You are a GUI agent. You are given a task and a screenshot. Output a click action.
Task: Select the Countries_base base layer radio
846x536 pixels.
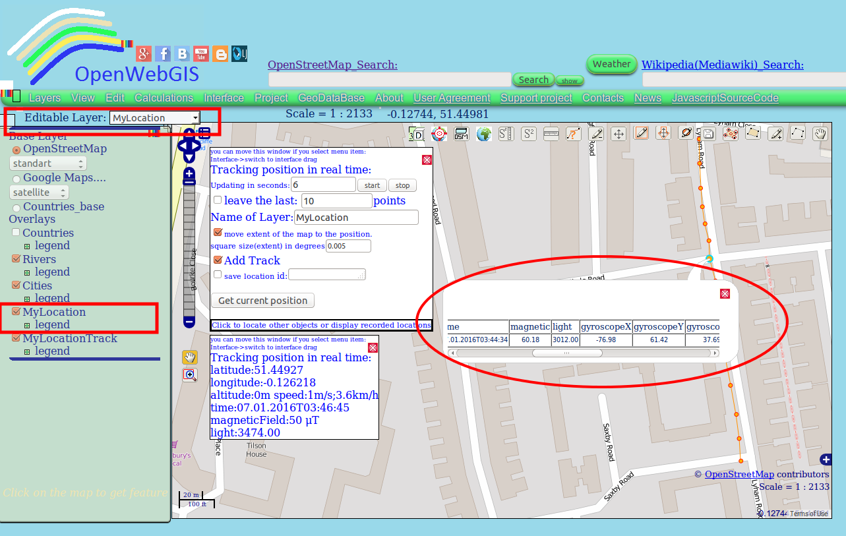tap(16, 208)
